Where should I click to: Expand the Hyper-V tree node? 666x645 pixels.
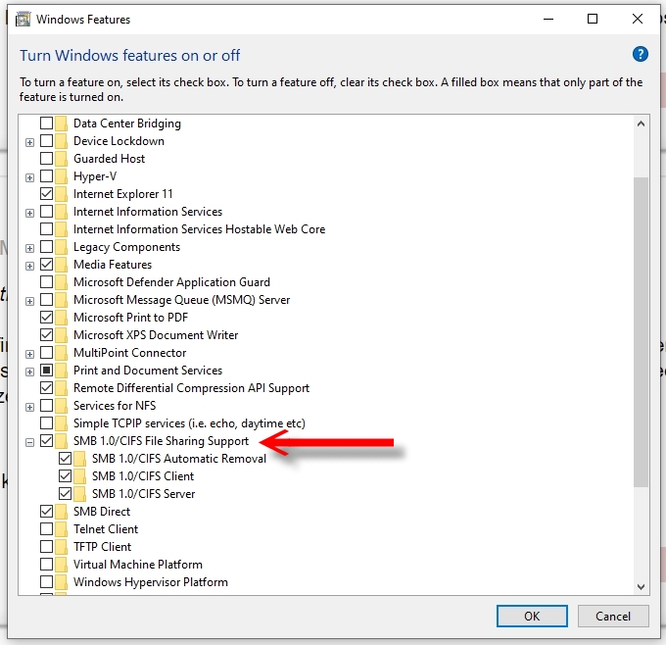(x=29, y=177)
